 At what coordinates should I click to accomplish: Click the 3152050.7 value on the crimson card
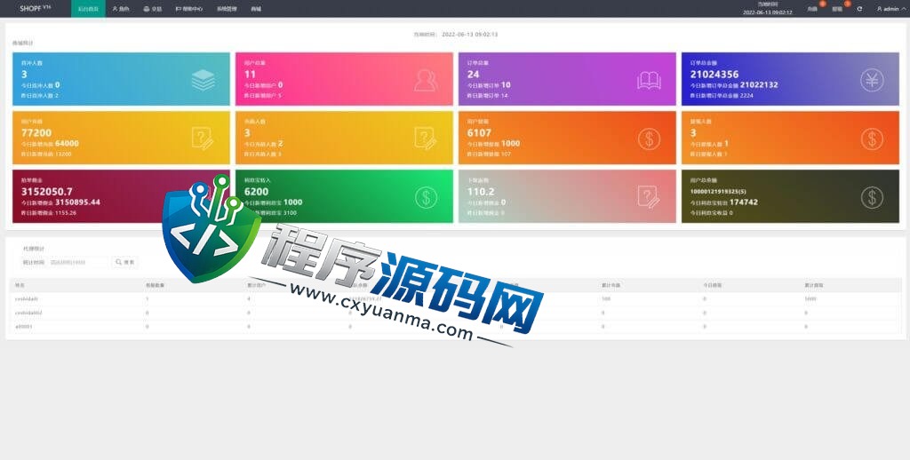click(46, 192)
